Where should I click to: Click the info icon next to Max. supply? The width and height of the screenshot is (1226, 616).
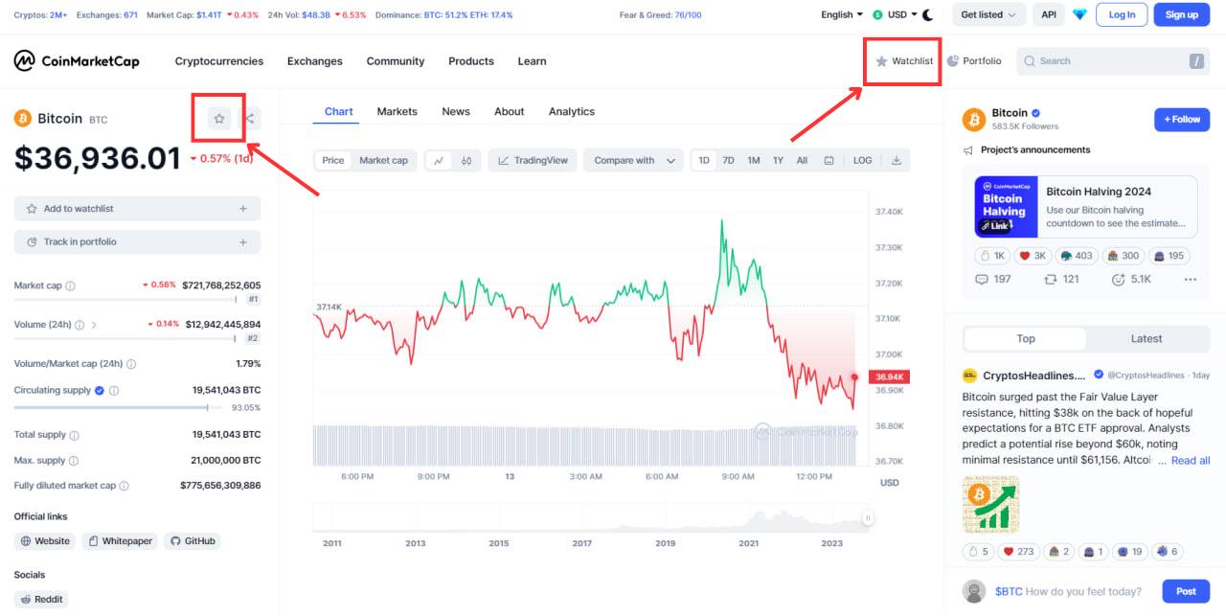pyautogui.click(x=74, y=461)
